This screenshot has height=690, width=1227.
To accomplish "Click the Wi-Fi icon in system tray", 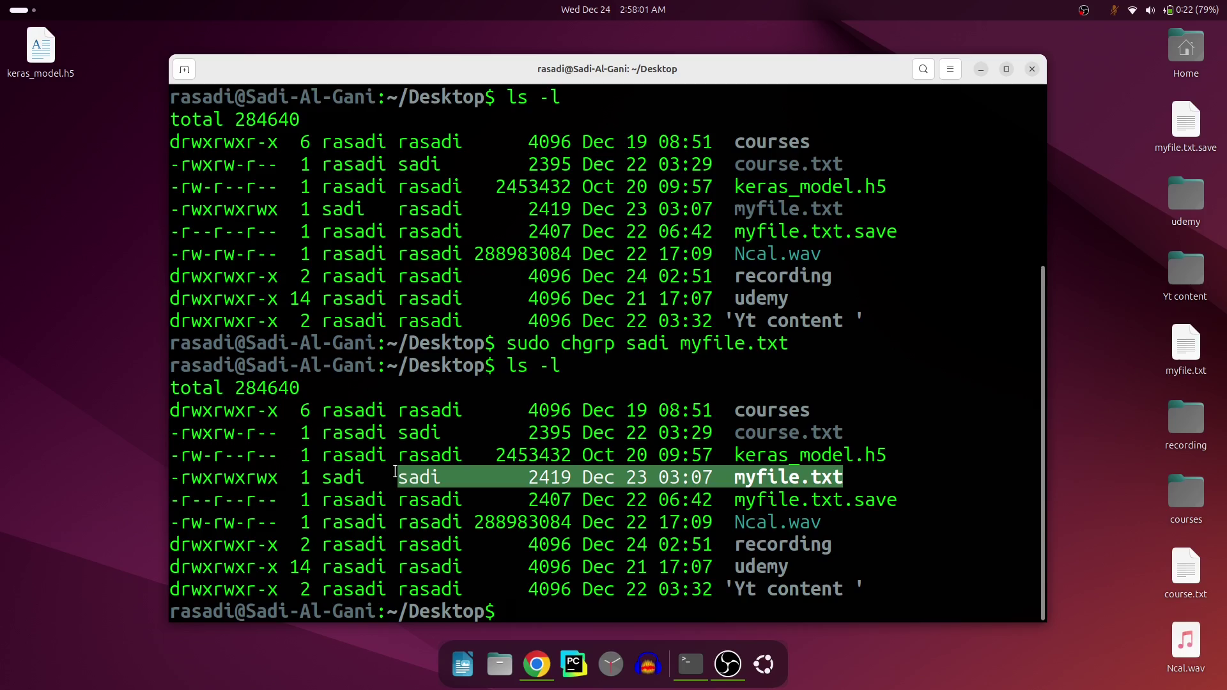I will pyautogui.click(x=1132, y=10).
